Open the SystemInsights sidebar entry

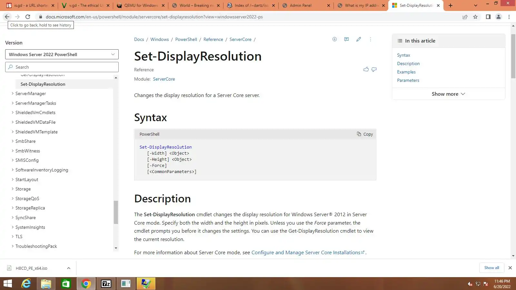[x=30, y=227]
